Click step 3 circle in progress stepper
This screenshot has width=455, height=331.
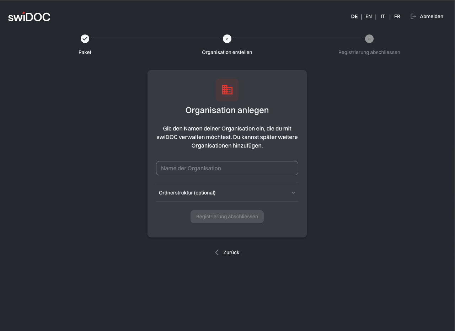pyautogui.click(x=369, y=39)
